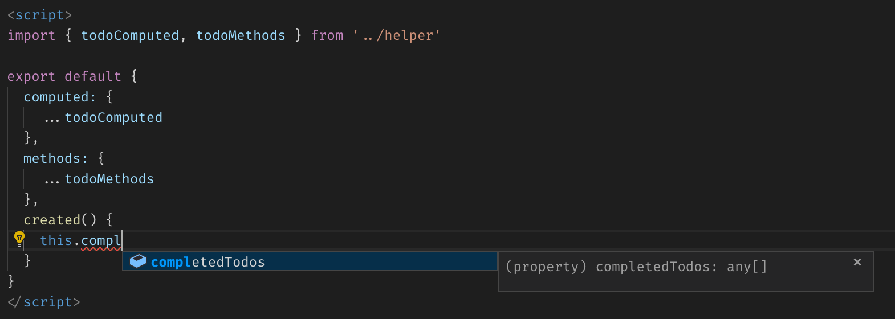Image resolution: width=895 pixels, height=319 pixels.
Task: Click the default keyword
Action: (x=92, y=76)
